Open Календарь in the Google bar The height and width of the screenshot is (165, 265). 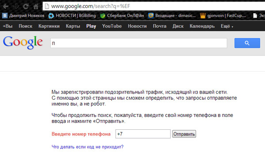pyautogui.click(x=202, y=26)
